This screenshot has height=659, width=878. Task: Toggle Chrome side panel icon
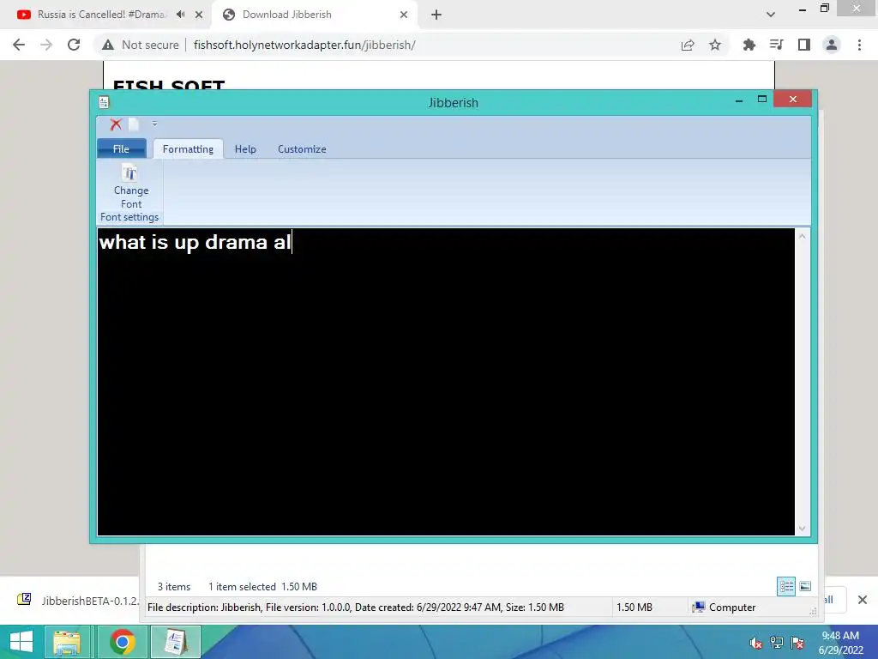coord(804,45)
